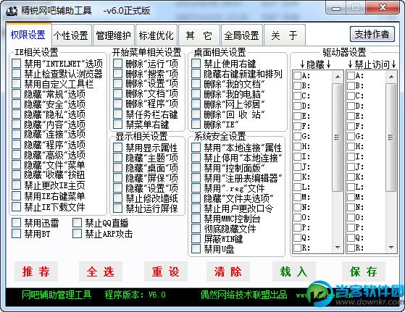Check 屏蔽WIN键
This screenshot has height=312, width=405.
tap(196, 238)
